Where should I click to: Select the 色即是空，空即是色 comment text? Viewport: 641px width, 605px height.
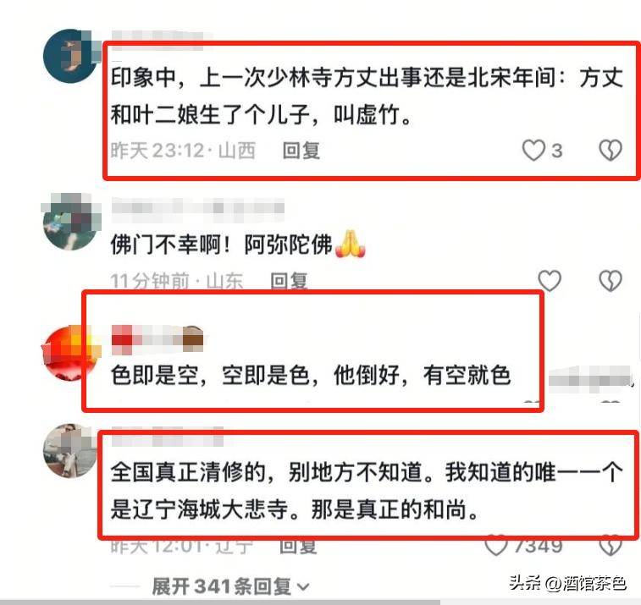point(311,375)
